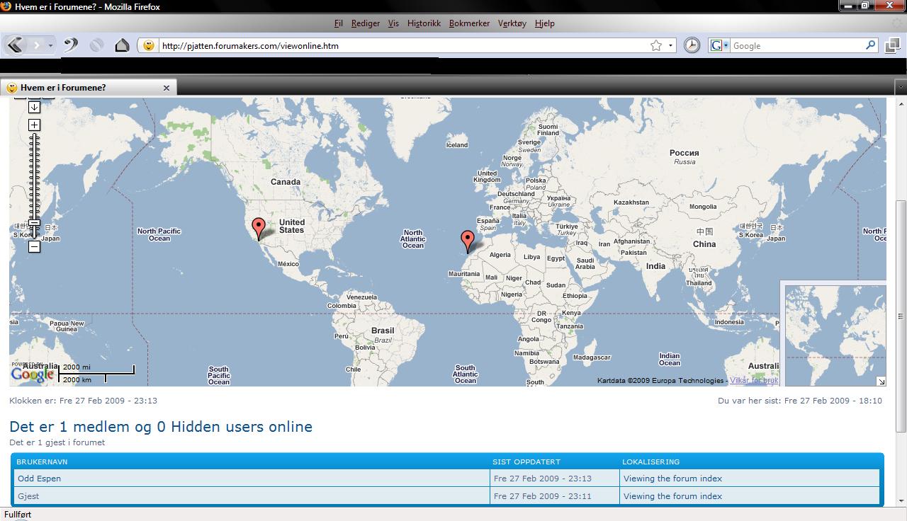Click the Canada label on the map
The height and width of the screenshot is (521, 907).
coord(286,182)
